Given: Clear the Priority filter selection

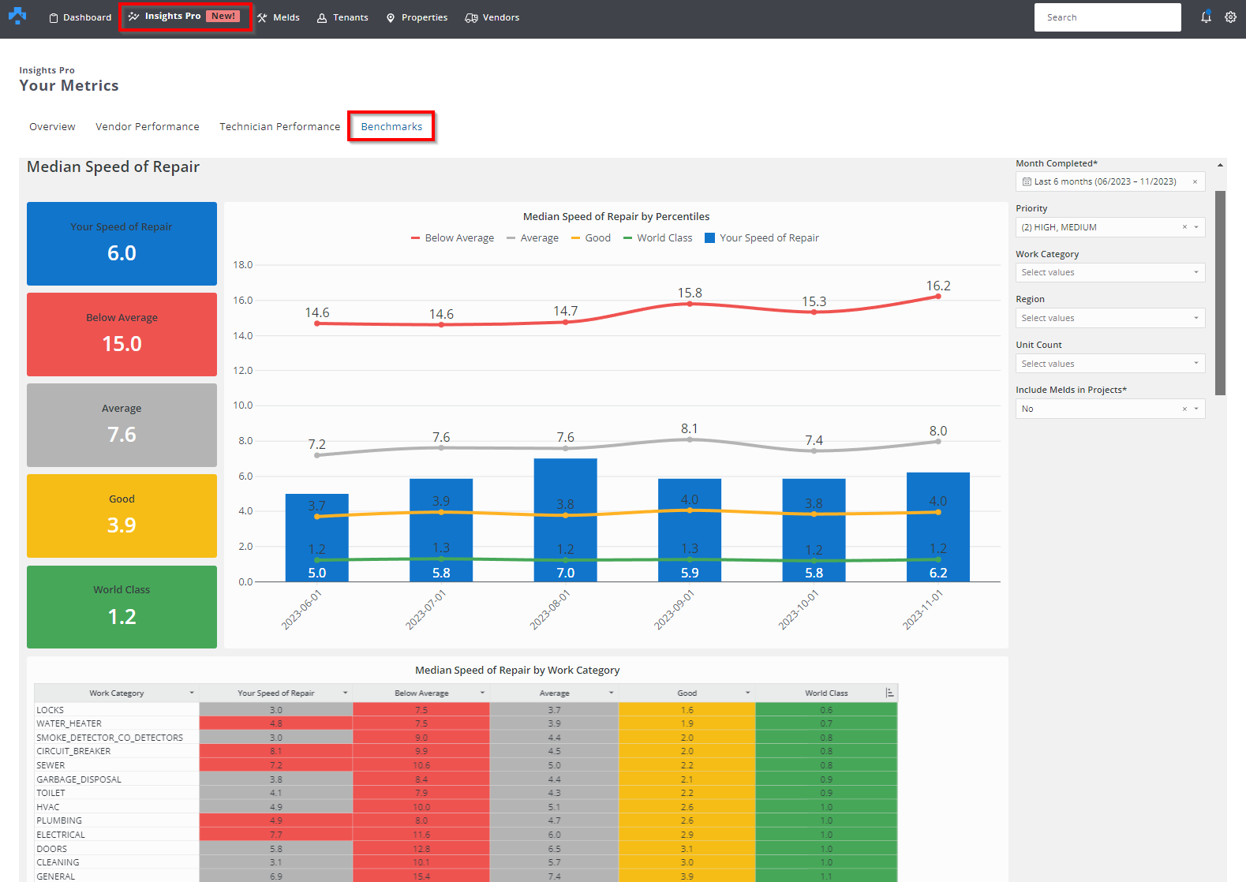Looking at the screenshot, I should [1184, 227].
